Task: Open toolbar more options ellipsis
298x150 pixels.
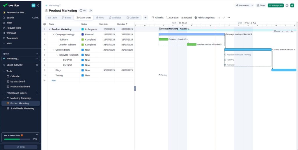Action: pos(229,18)
